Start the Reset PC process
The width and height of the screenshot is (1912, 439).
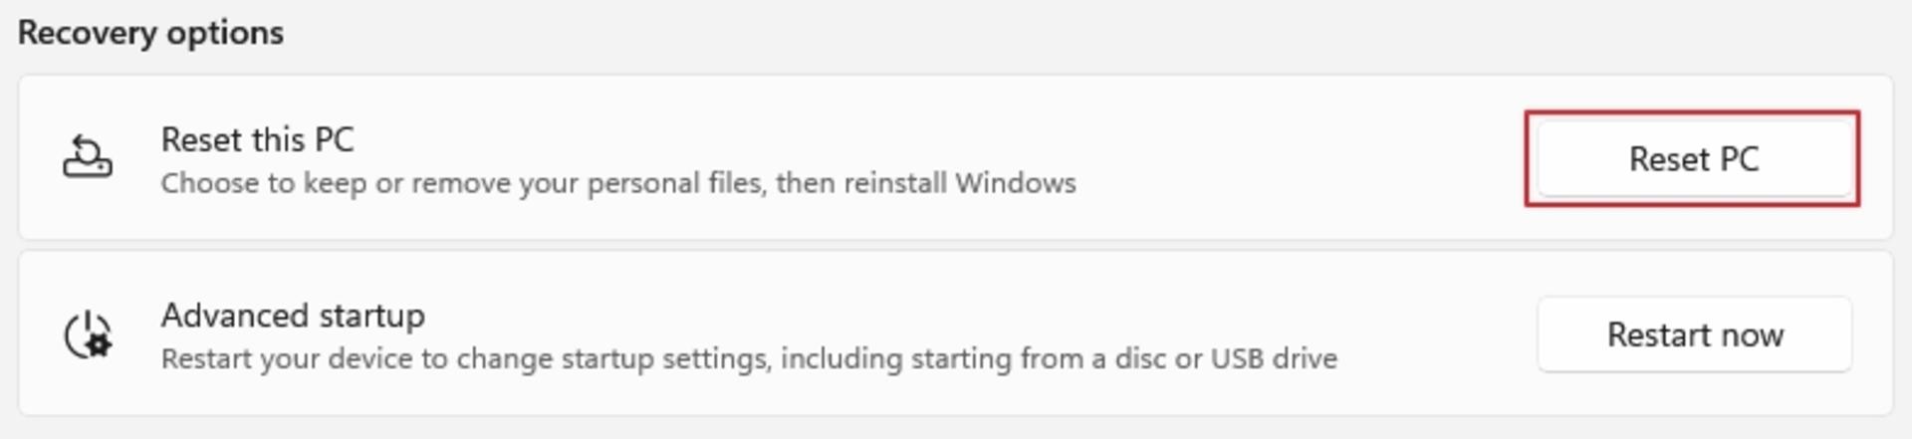click(1693, 158)
